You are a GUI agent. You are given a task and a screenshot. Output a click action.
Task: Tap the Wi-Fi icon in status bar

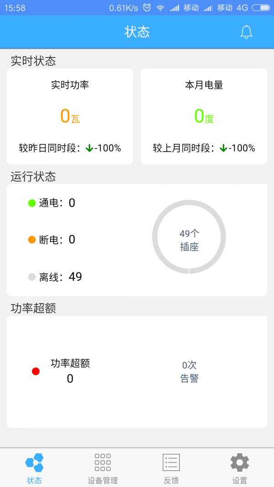click(160, 8)
